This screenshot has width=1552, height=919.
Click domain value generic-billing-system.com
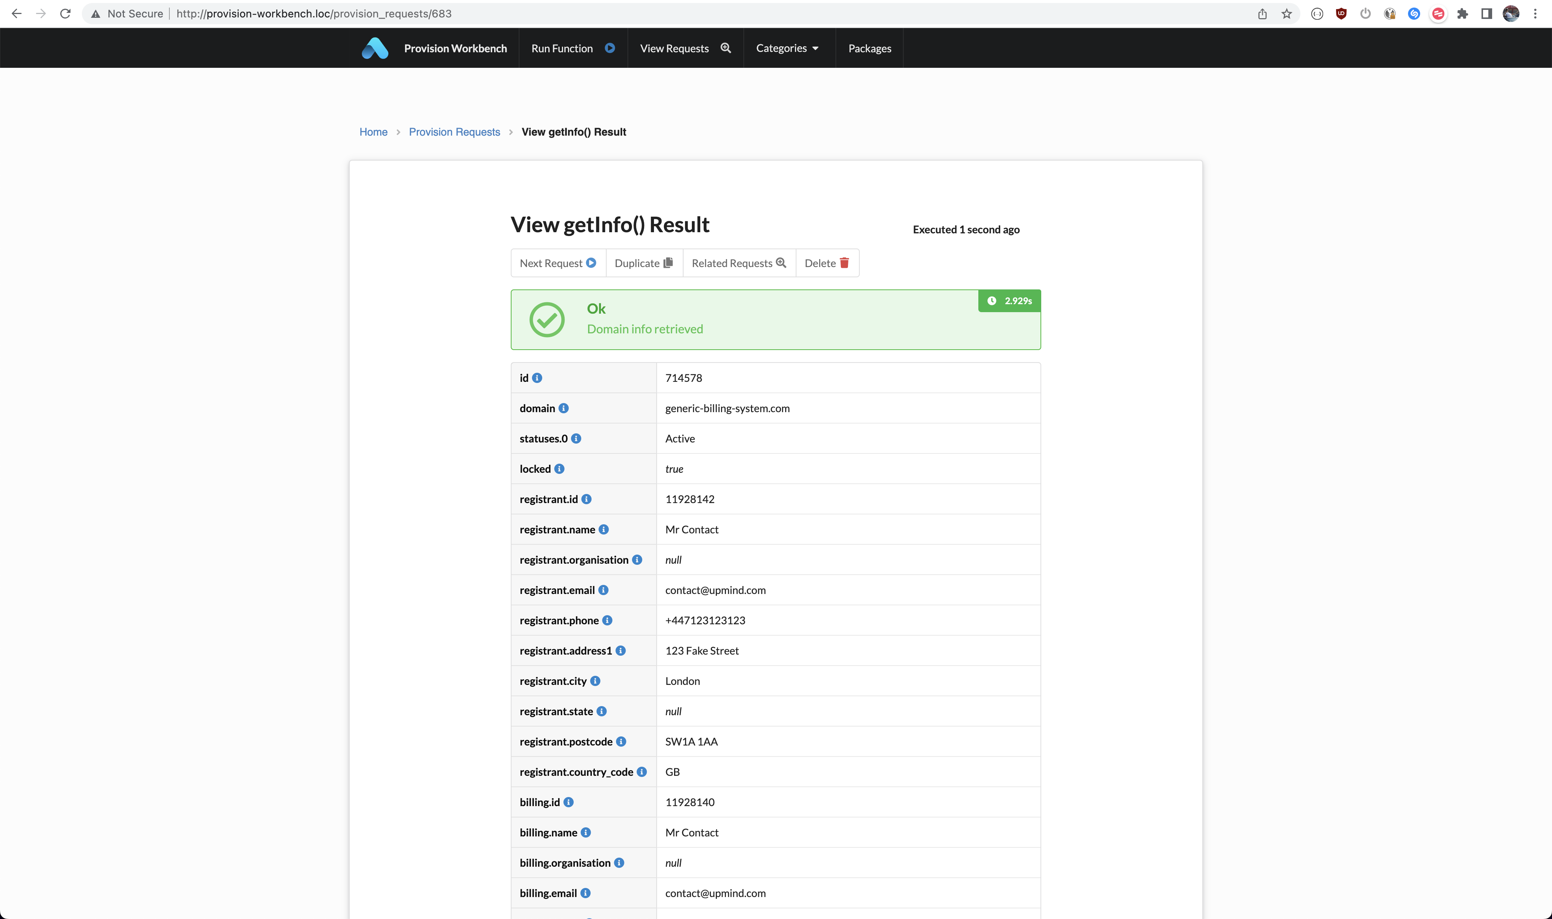coord(727,408)
